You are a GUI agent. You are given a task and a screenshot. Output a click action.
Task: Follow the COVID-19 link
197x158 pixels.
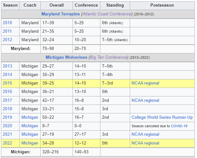179,126
